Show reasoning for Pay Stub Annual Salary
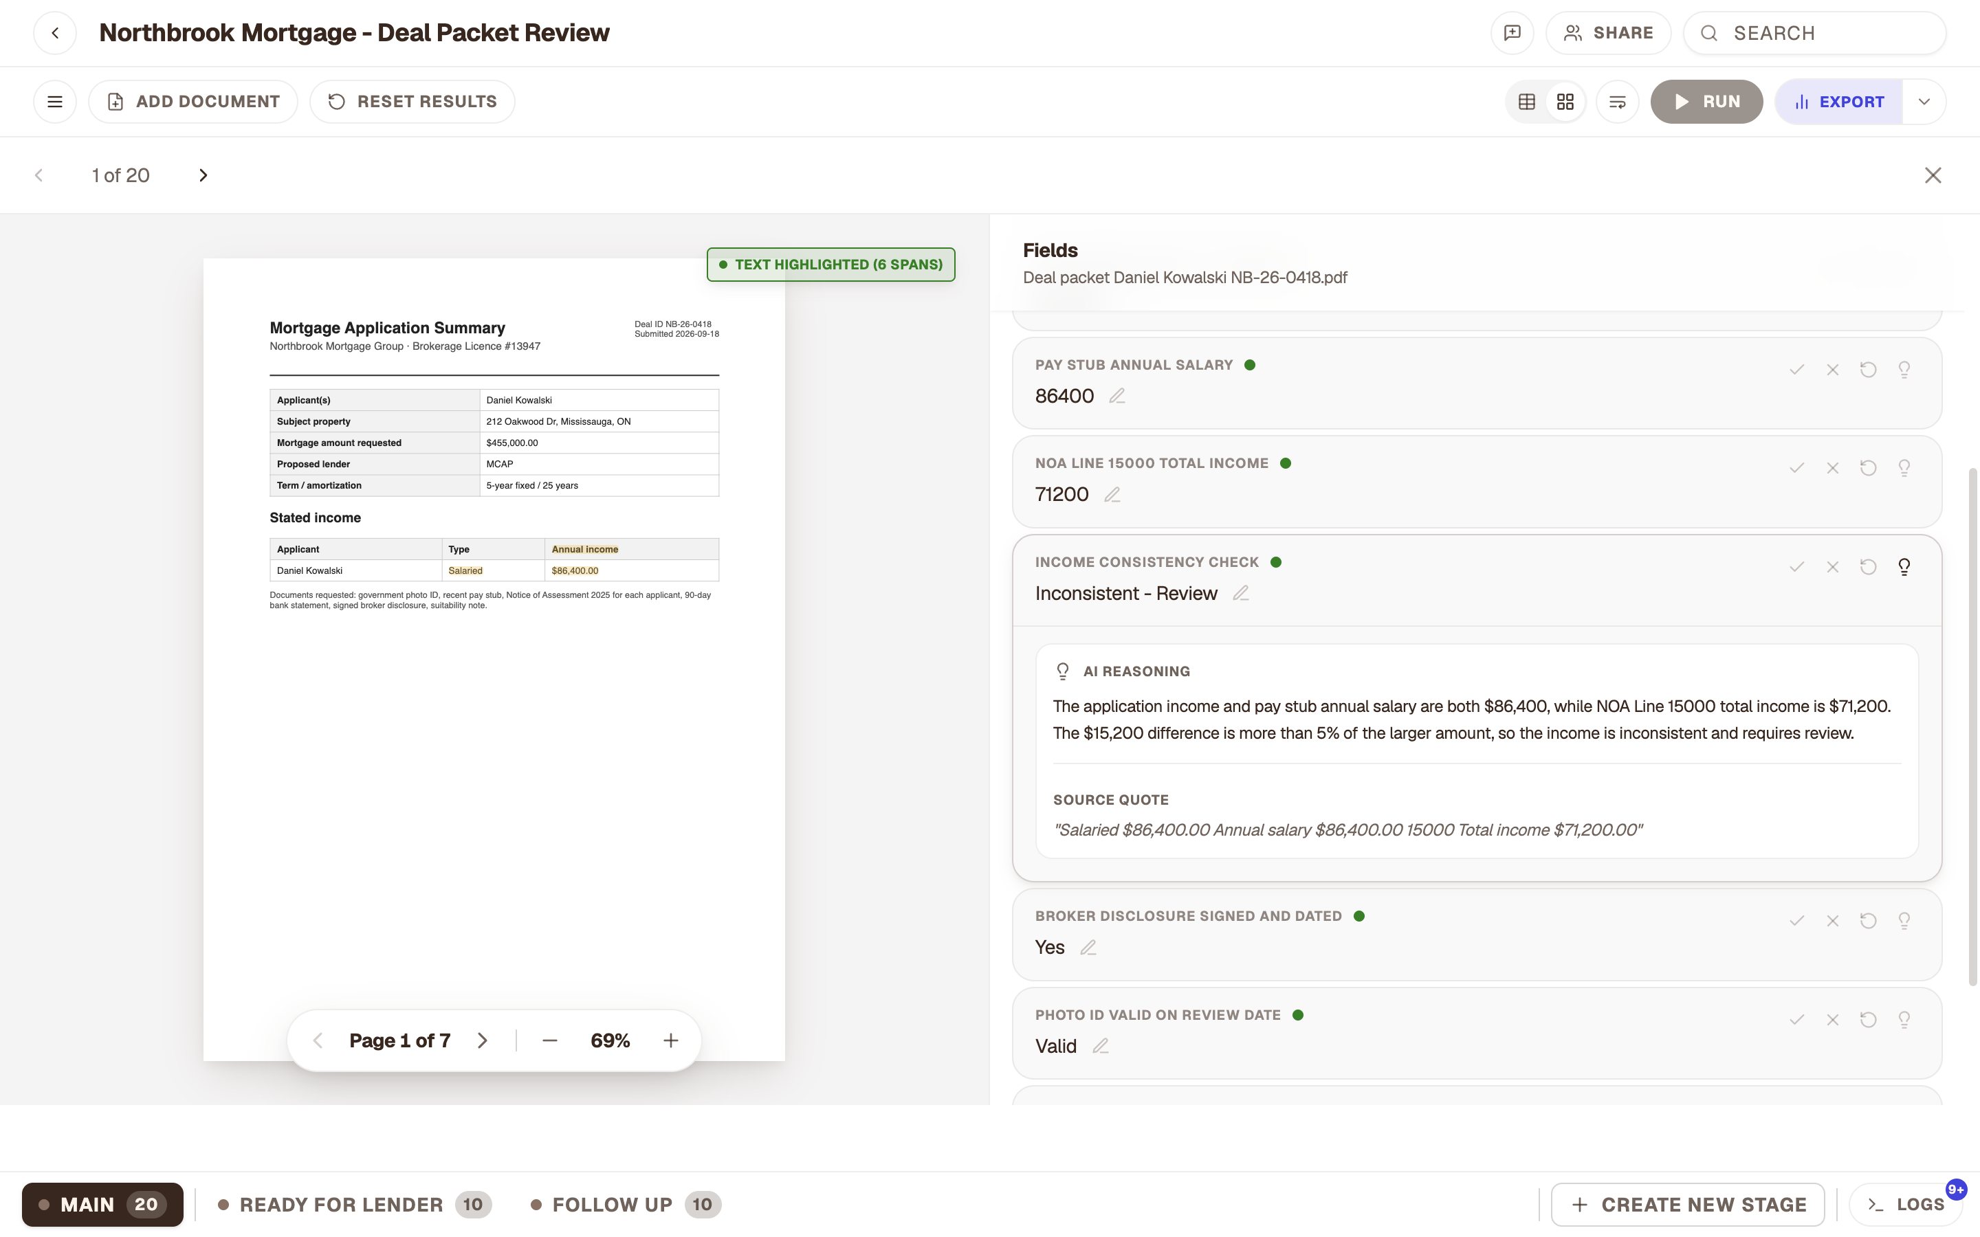The image size is (1980, 1237). [1904, 370]
